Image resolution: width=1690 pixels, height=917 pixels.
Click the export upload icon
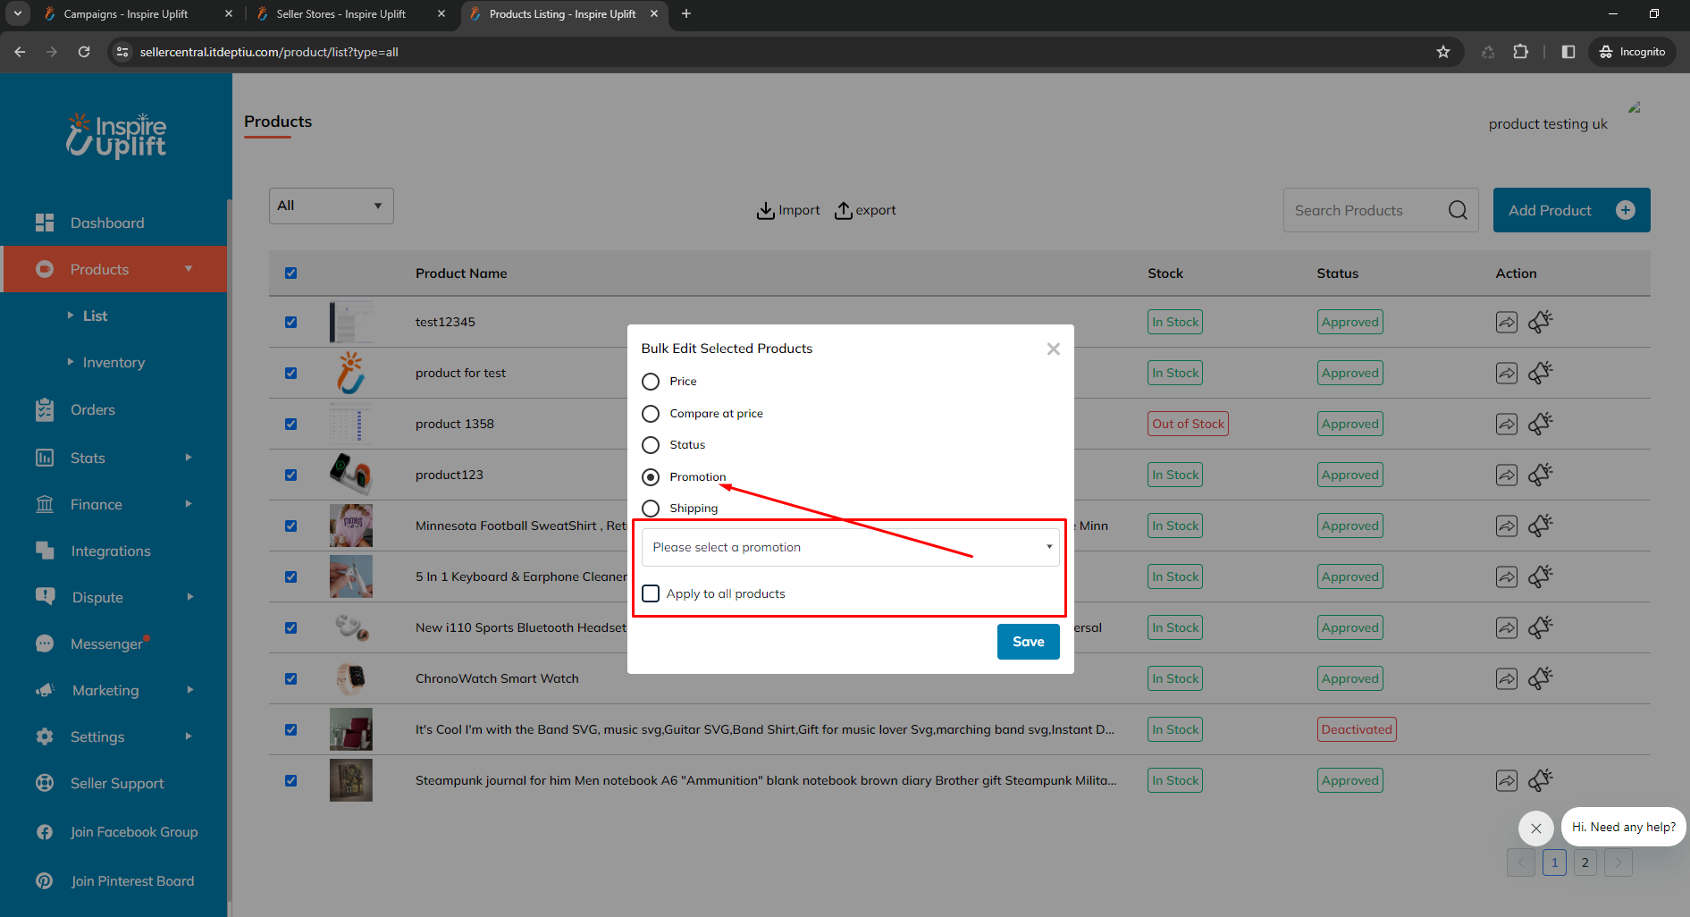coord(843,210)
